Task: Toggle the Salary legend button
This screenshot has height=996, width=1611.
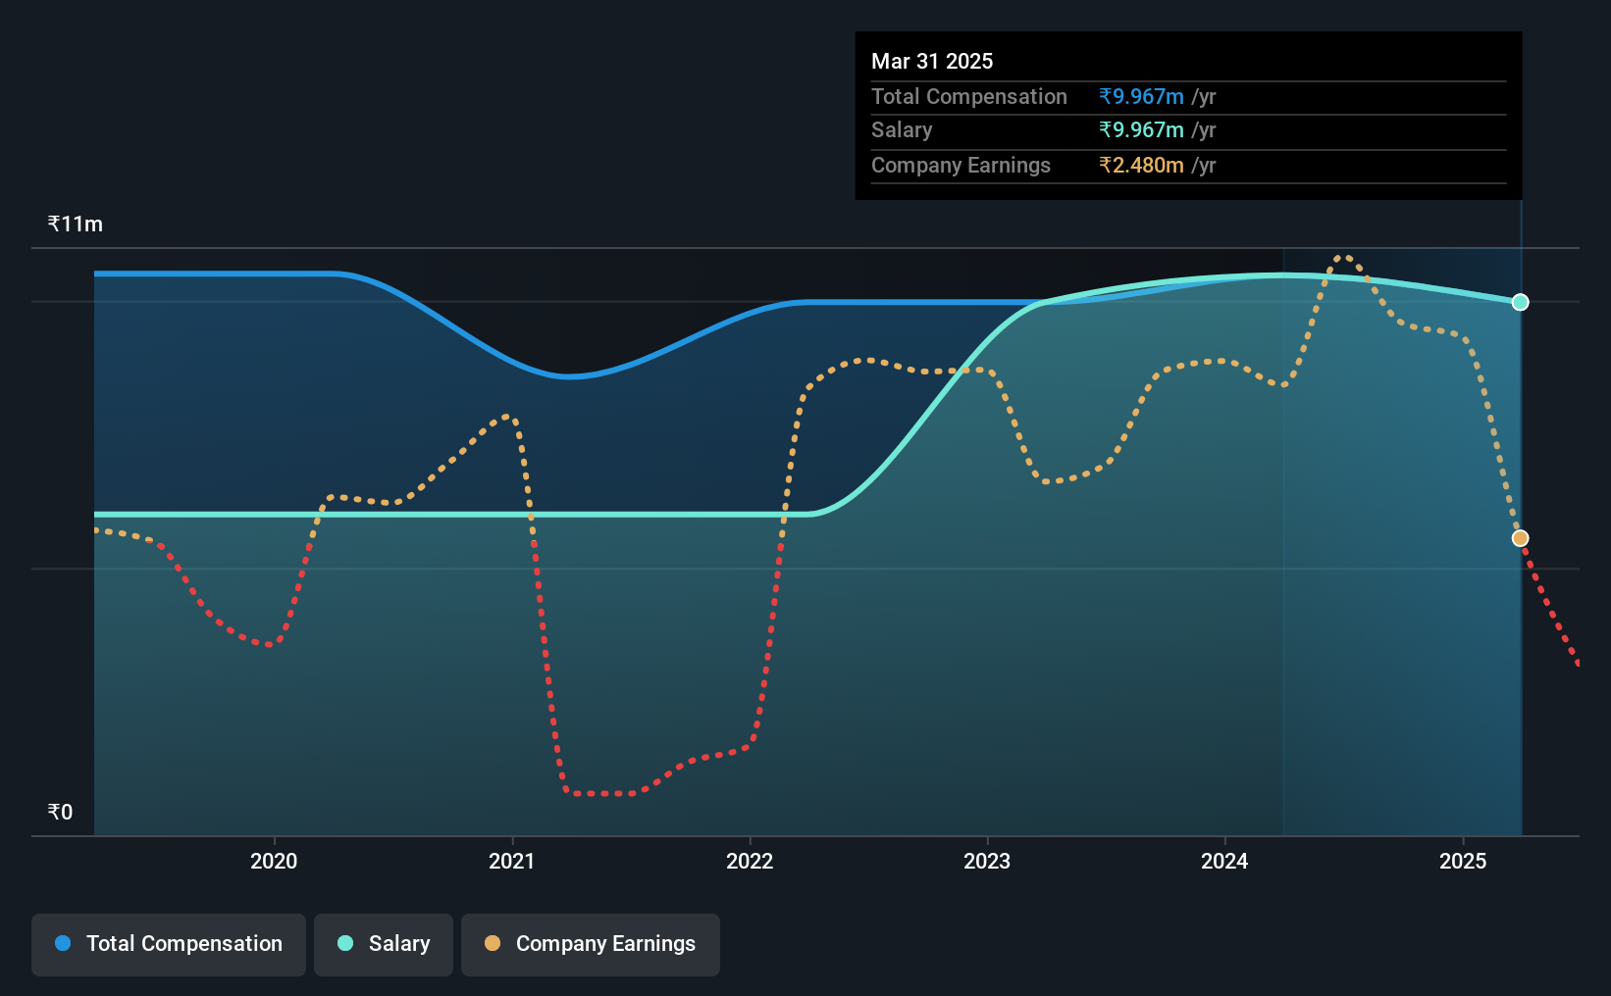Action: [x=384, y=944]
